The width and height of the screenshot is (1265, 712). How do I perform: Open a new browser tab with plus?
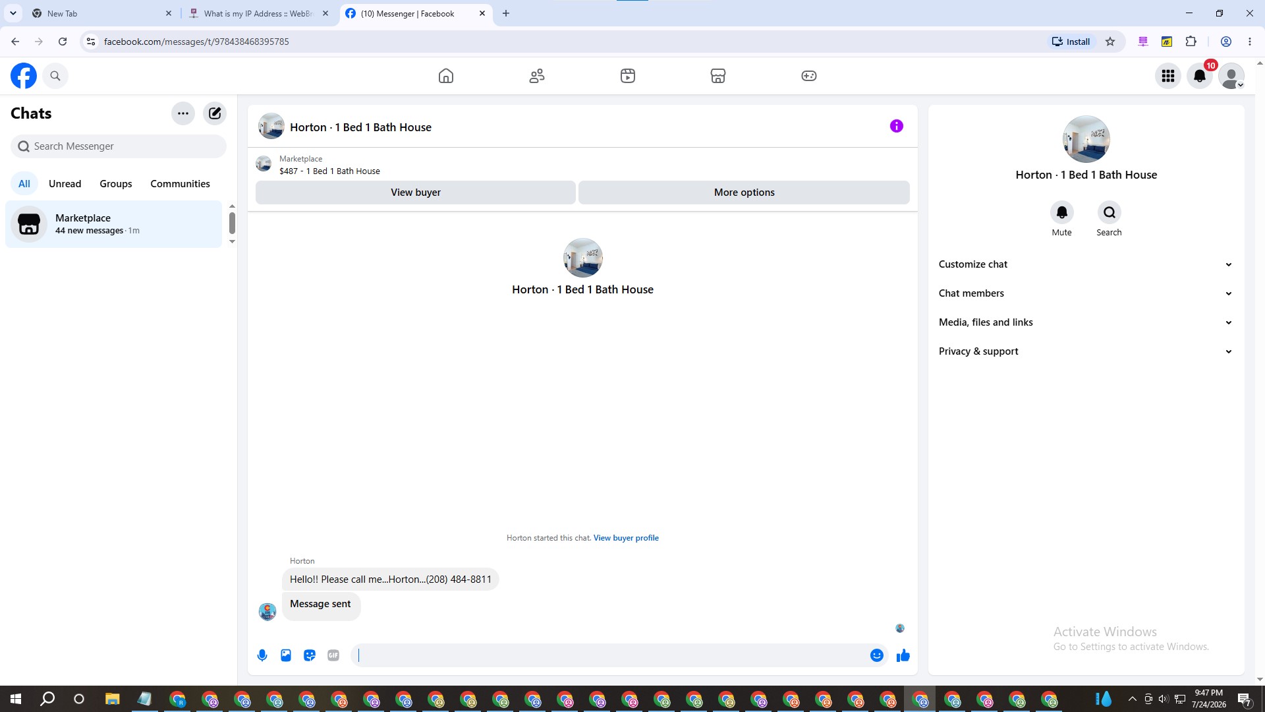pyautogui.click(x=506, y=13)
